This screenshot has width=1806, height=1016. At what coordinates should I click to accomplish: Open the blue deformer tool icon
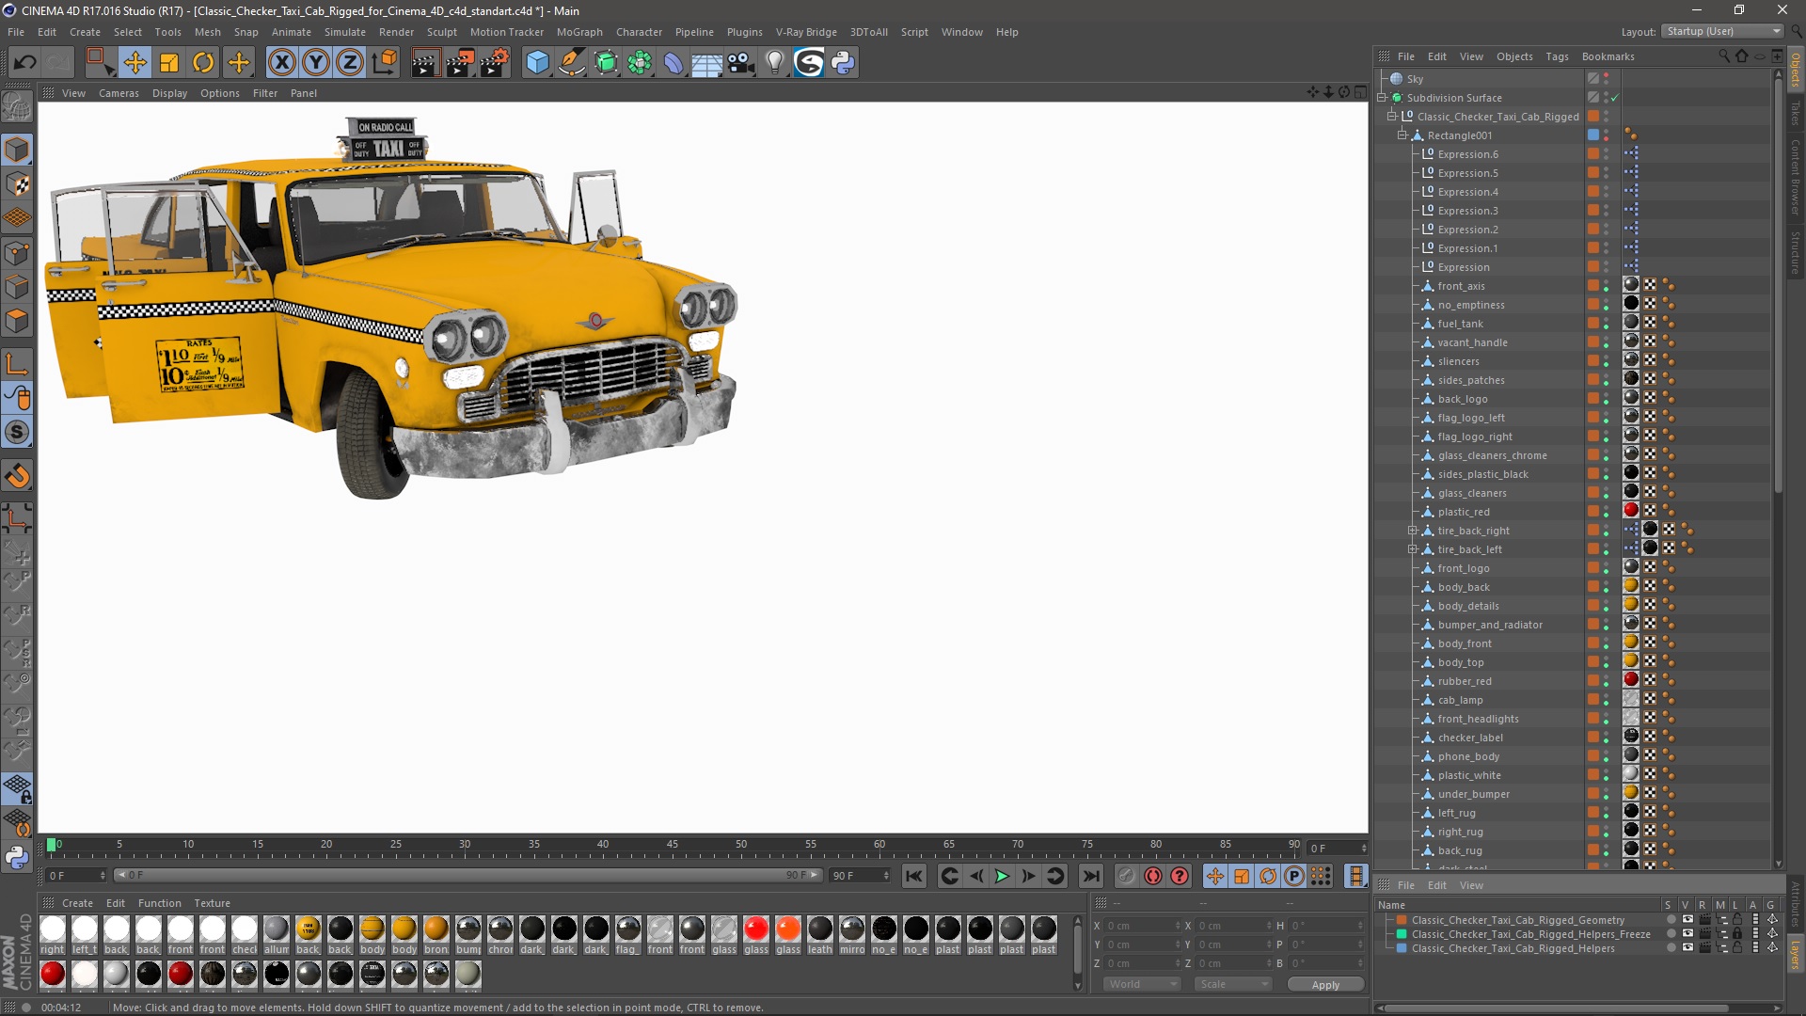673,63
